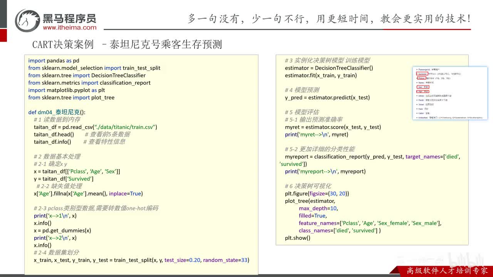Select the x = pd.get_dummies(x) line
Image resolution: width=493 pixels, height=277 pixels.
pos(62,230)
